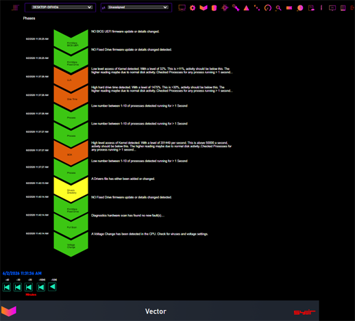The height and width of the screenshot is (321, 355).
Task: Click the Vector chevron logo in top toolbar
Action: 204,8
